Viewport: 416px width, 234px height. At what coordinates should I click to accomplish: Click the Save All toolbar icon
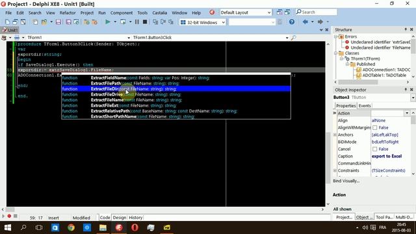coord(68,22)
